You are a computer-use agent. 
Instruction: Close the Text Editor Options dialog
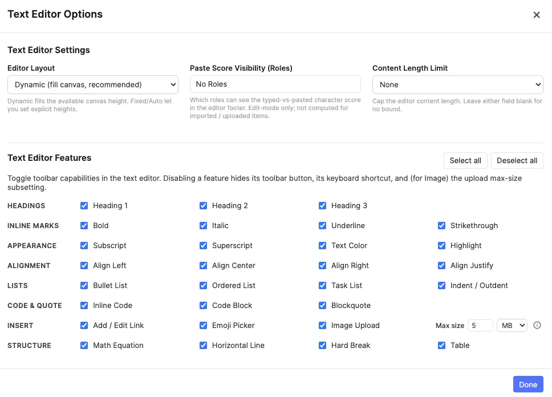pos(536,15)
